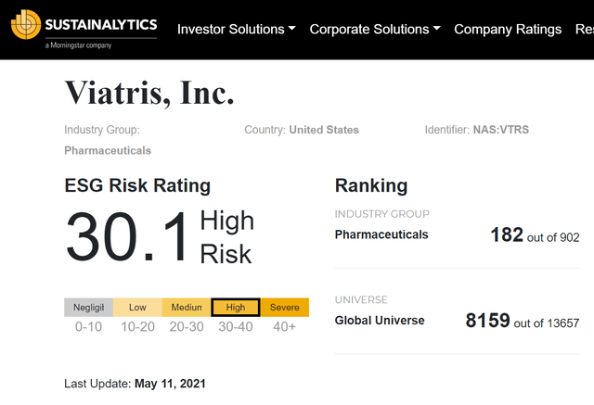Click the Pharmaceuticals industry group label

[108, 150]
